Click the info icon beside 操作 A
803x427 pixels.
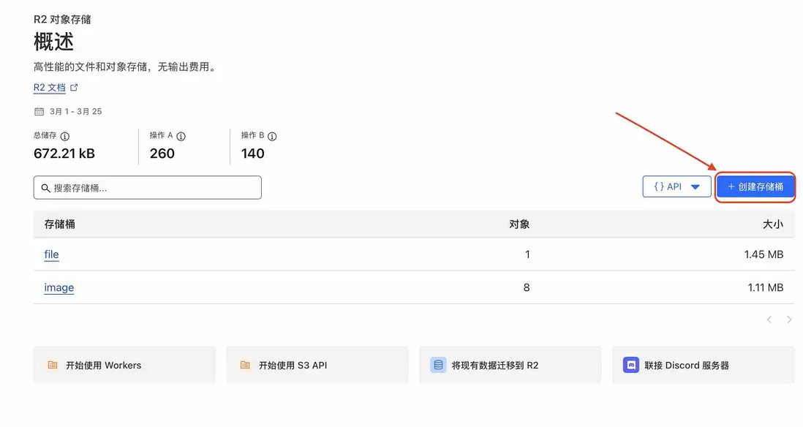[181, 136]
